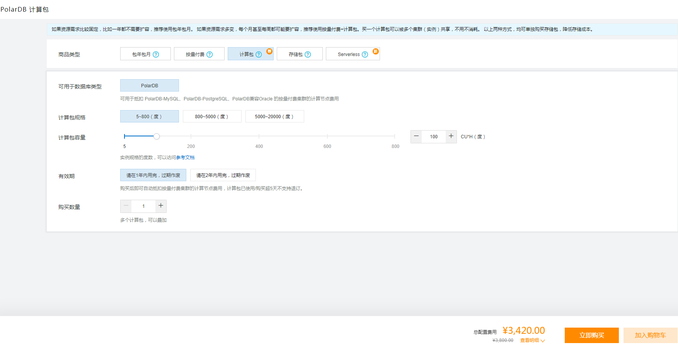The width and height of the screenshot is (678, 345).
Task: Click the 200 label on the slider scale
Action: point(191,146)
